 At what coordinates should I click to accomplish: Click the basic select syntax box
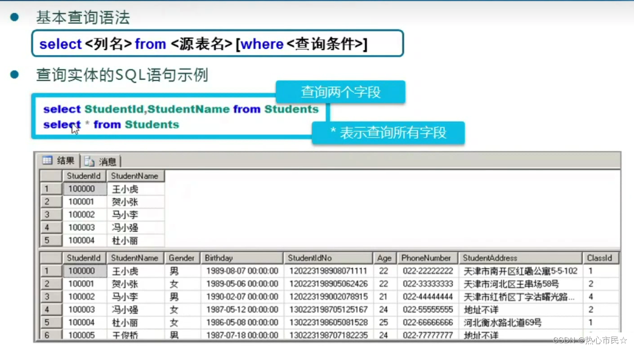[x=217, y=44]
